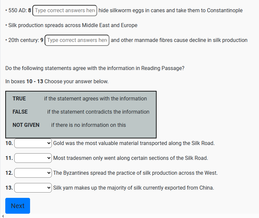
Task: Click the 'Do the following statements agree' instruction
Action: pyautogui.click(x=95, y=68)
